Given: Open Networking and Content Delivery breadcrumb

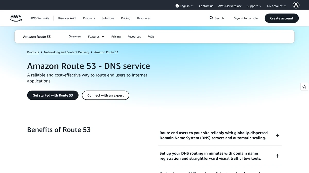Looking at the screenshot, I should coord(66,52).
